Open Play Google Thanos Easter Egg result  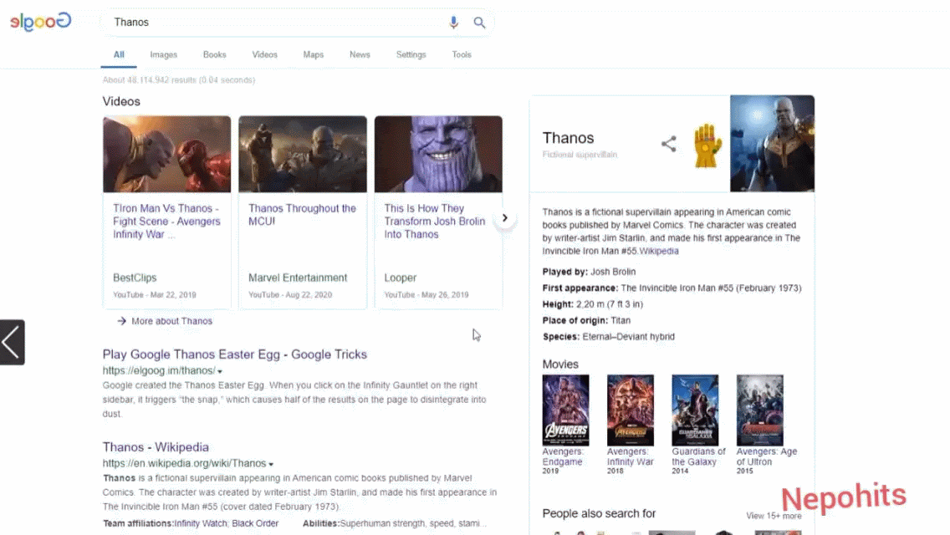pos(234,354)
